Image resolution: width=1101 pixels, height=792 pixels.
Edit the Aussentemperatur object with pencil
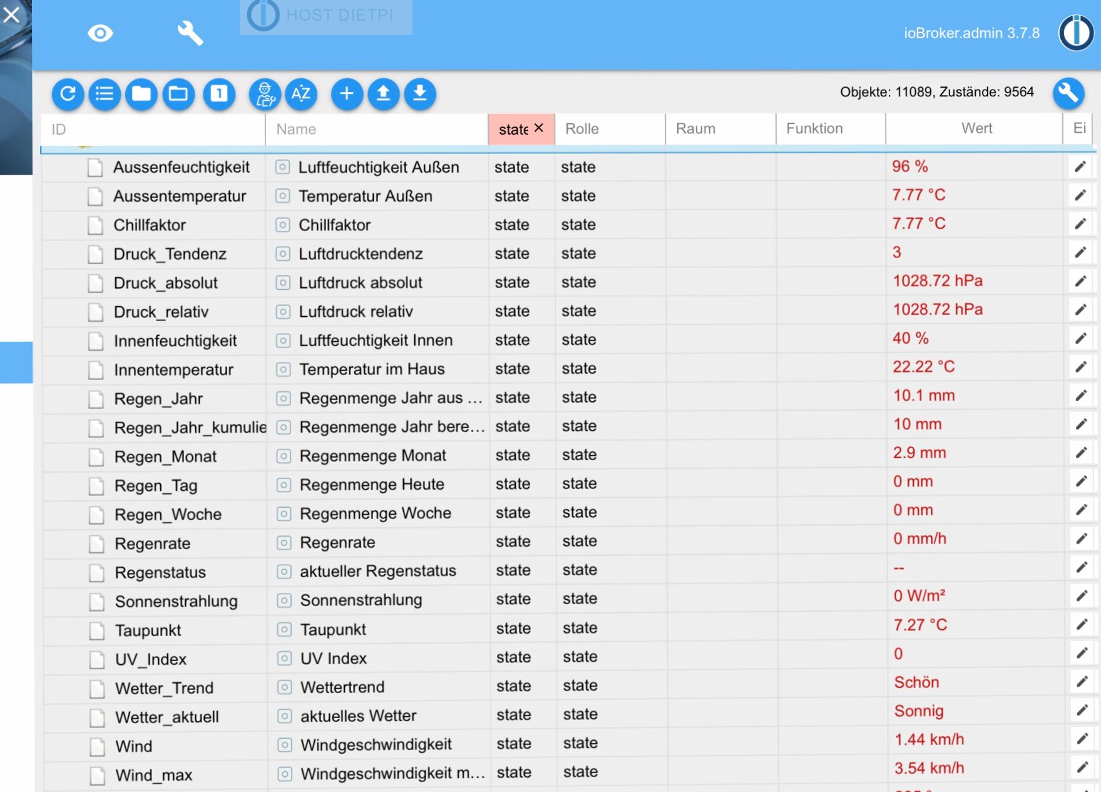click(x=1080, y=195)
